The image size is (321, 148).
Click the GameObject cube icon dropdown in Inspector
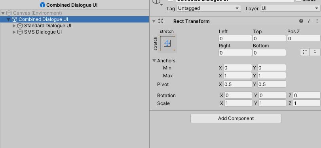click(x=158, y=2)
